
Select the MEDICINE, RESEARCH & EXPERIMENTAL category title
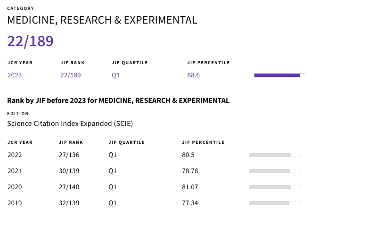point(102,20)
